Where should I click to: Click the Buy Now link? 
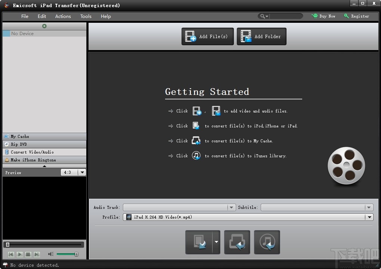pyautogui.click(x=323, y=16)
